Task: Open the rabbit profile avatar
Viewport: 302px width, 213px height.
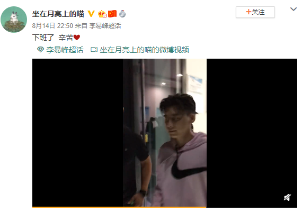Action: tap(14, 20)
